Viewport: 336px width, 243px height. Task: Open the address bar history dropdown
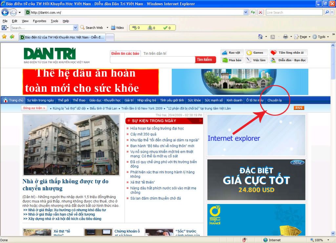[246, 12]
